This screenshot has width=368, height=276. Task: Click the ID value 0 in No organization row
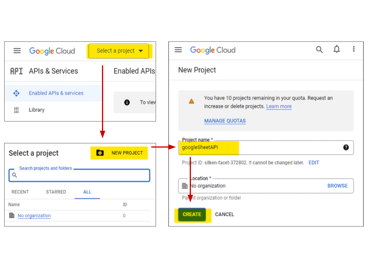(x=124, y=216)
